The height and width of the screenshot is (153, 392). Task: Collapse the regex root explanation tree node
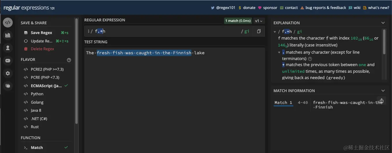click(275, 32)
